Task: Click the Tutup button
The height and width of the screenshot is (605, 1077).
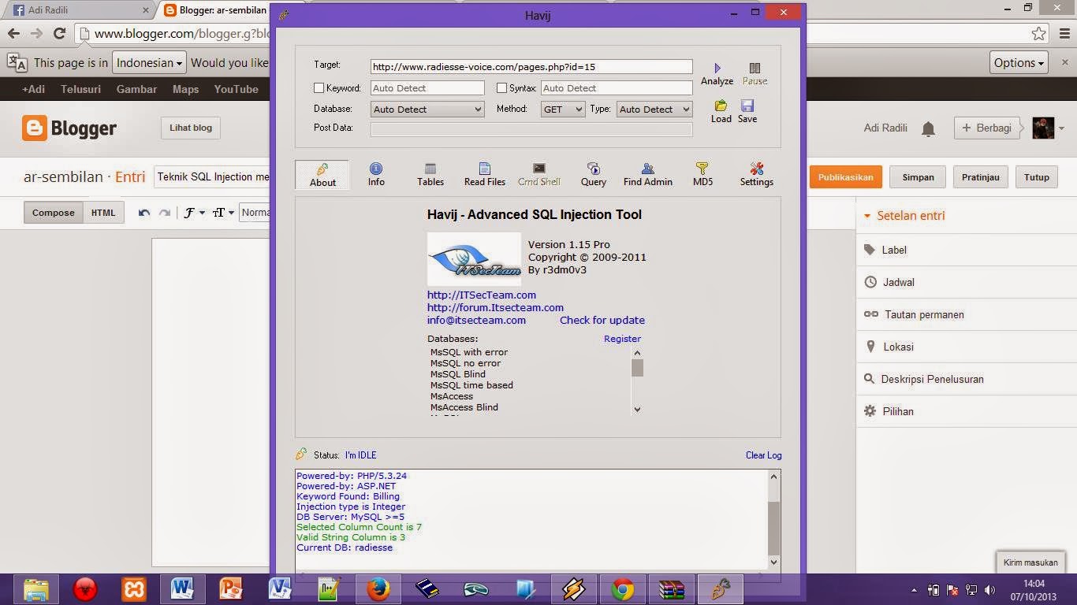Action: [1037, 177]
